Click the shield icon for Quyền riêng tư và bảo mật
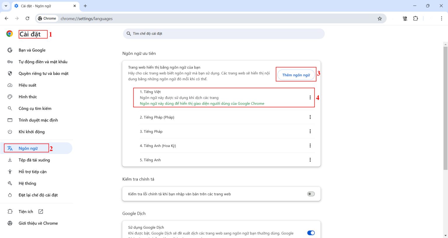The height and width of the screenshot is (238, 448). click(x=10, y=73)
